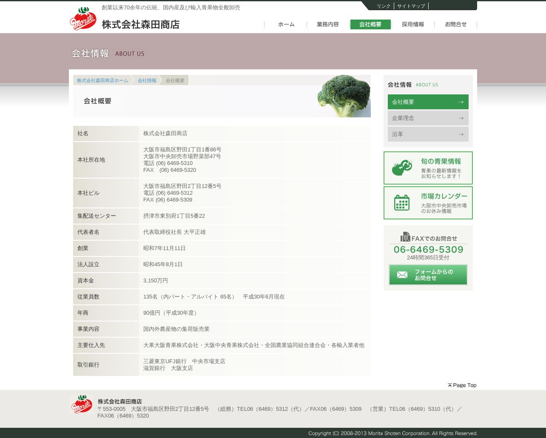Click the 取引銀行 row label

coord(88,365)
